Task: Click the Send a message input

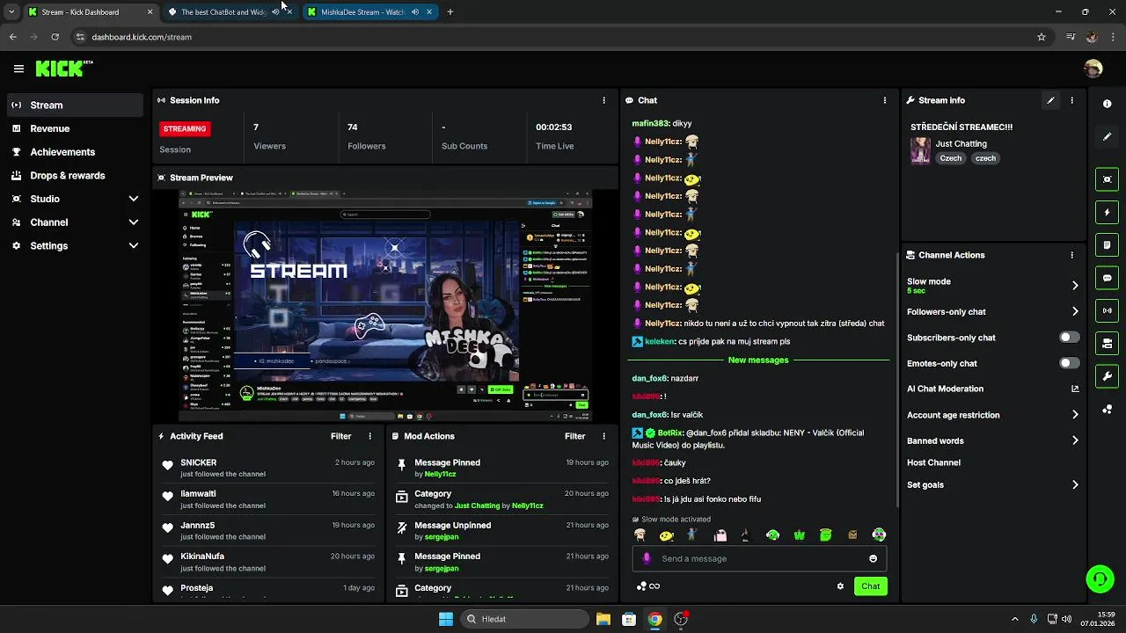Action: point(758,558)
